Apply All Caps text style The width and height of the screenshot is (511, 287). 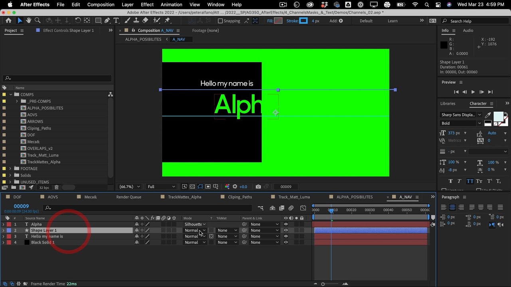click(x=470, y=181)
